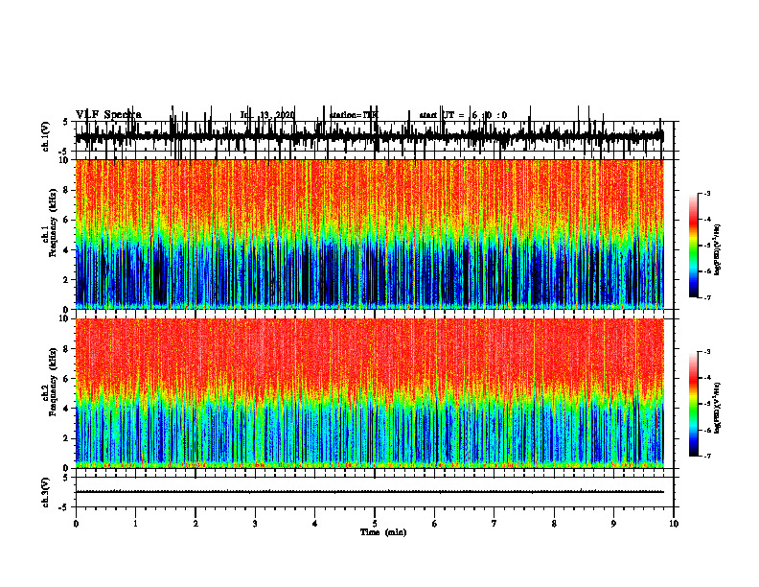
Task: Click the "2" minute tick label
Action: point(195,524)
